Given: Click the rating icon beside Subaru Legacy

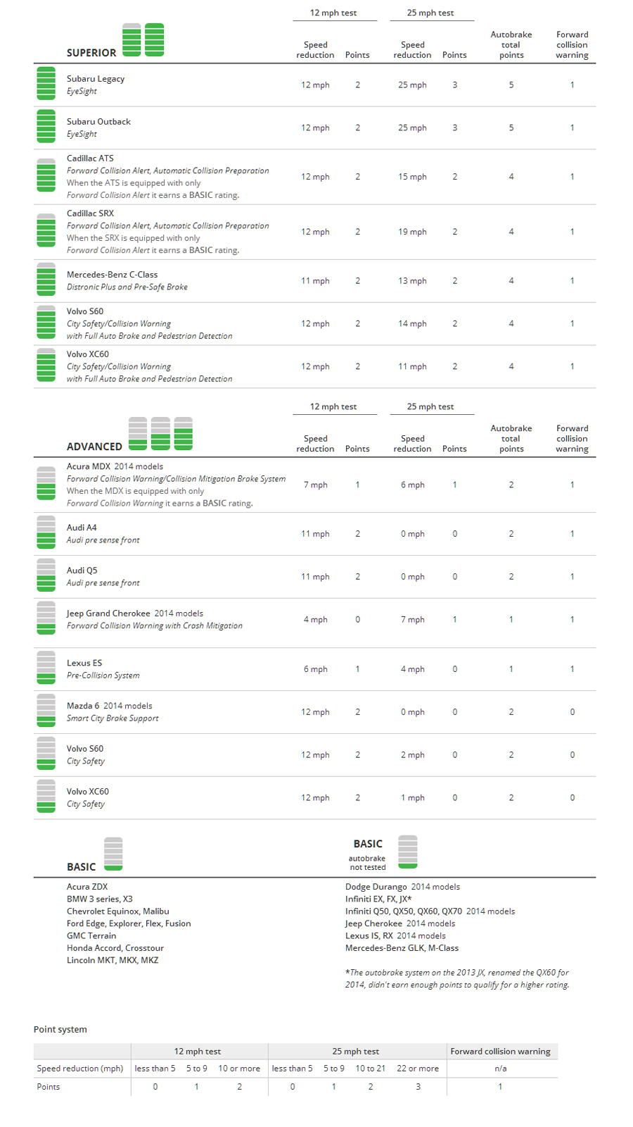Looking at the screenshot, I should [x=46, y=84].
